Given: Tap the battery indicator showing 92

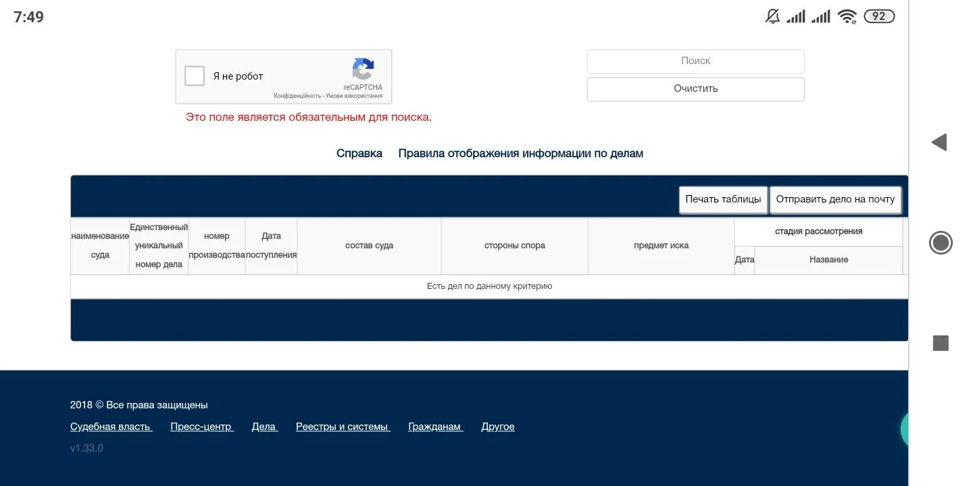Looking at the screenshot, I should coord(878,15).
